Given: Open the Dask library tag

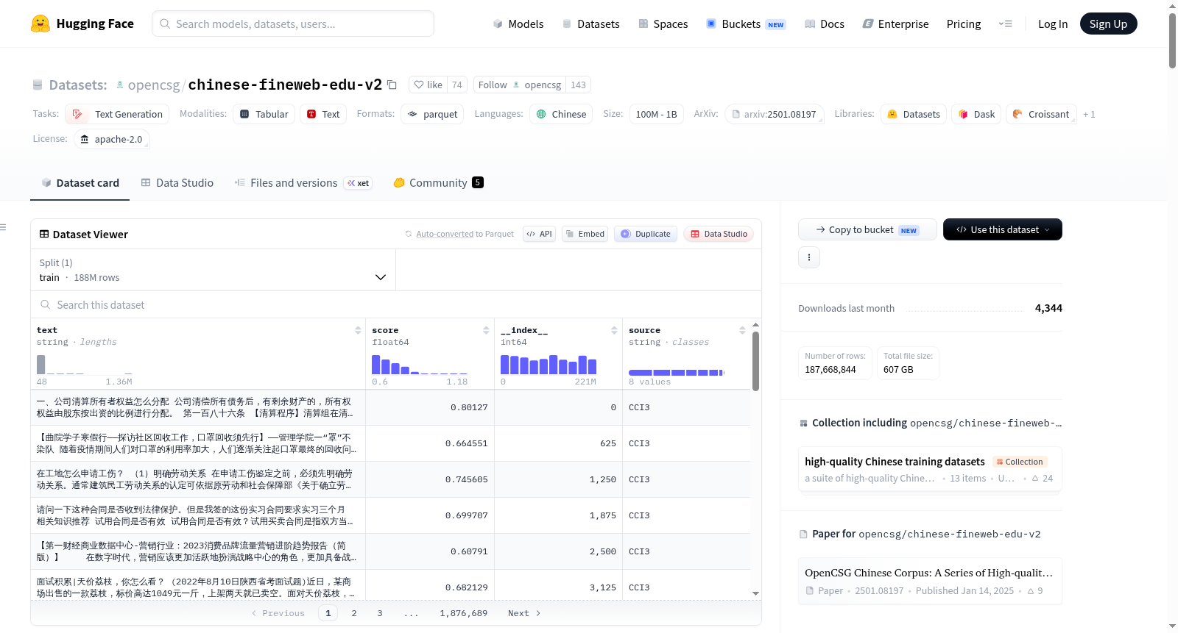Looking at the screenshot, I should pyautogui.click(x=976, y=114).
